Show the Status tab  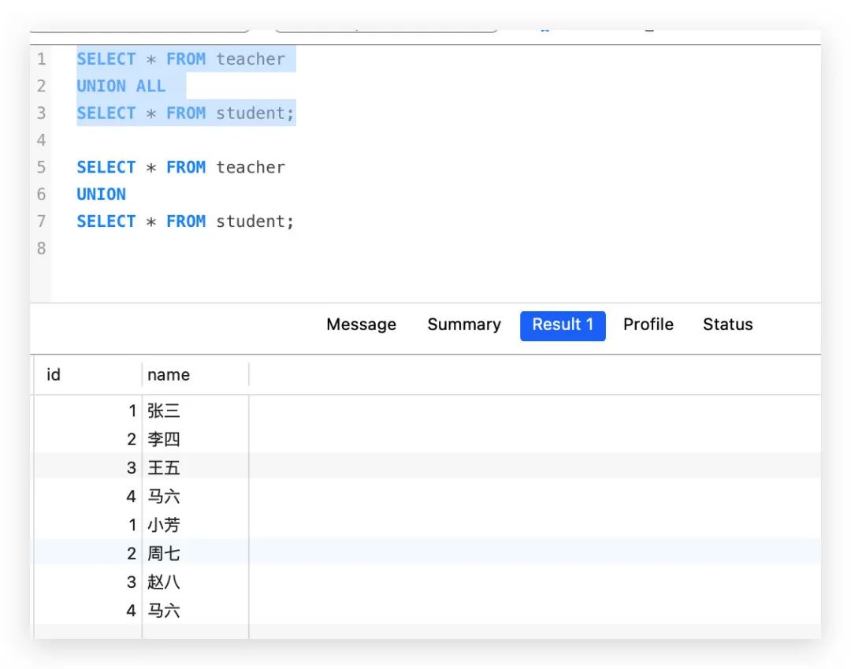[727, 325]
